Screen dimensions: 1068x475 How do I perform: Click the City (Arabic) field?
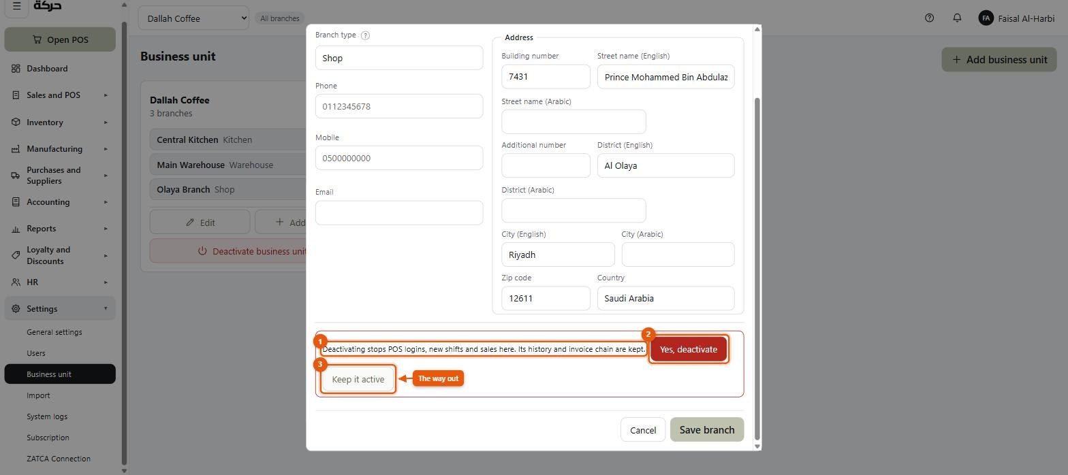[678, 255]
